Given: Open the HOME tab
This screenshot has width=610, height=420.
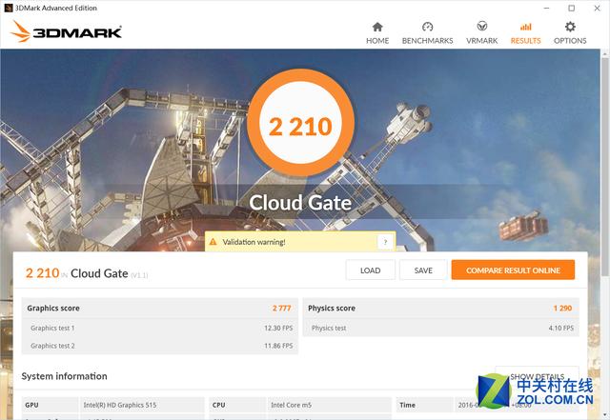Looking at the screenshot, I should pyautogui.click(x=377, y=33).
